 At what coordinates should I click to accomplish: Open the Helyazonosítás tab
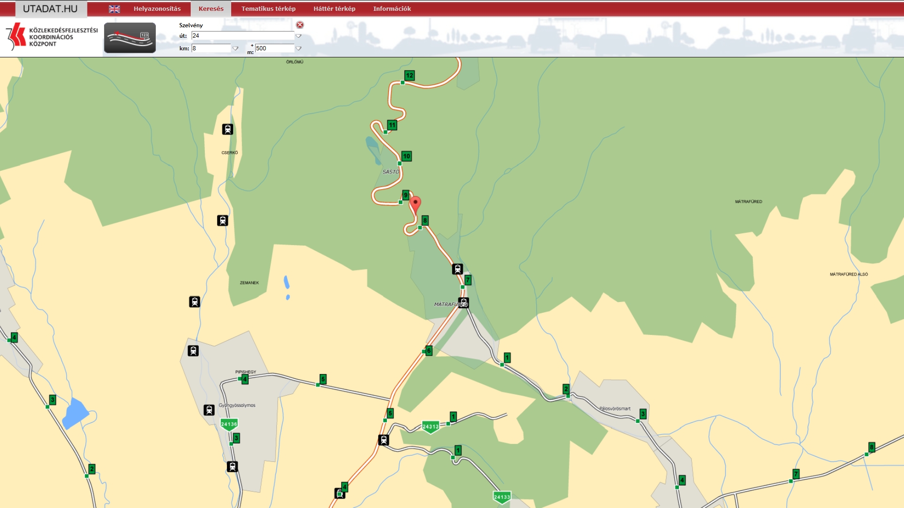(157, 9)
